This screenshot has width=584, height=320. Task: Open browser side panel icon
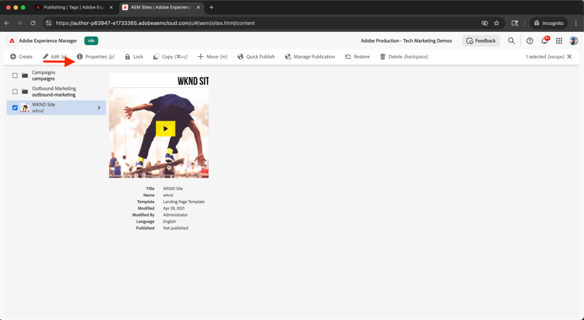[x=515, y=23]
